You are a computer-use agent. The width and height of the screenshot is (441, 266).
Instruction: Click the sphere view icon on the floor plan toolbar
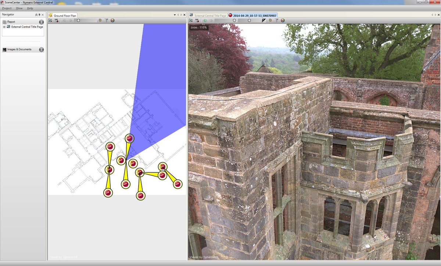tap(112, 21)
